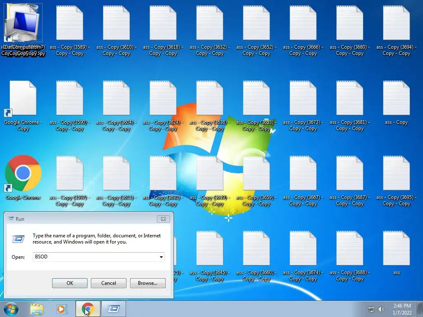Select the Google Chrome - Copy shortcut
This screenshot has width=423, height=317.
coord(23,105)
